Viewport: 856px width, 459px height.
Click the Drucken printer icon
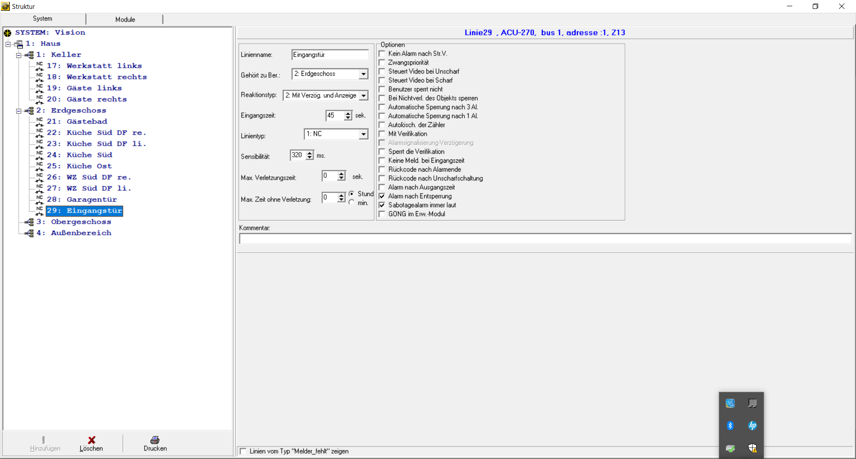pyautogui.click(x=155, y=440)
